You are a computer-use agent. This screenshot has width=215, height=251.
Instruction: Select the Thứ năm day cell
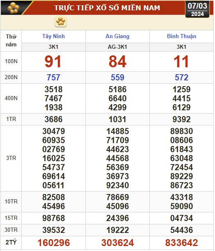[x=11, y=41]
